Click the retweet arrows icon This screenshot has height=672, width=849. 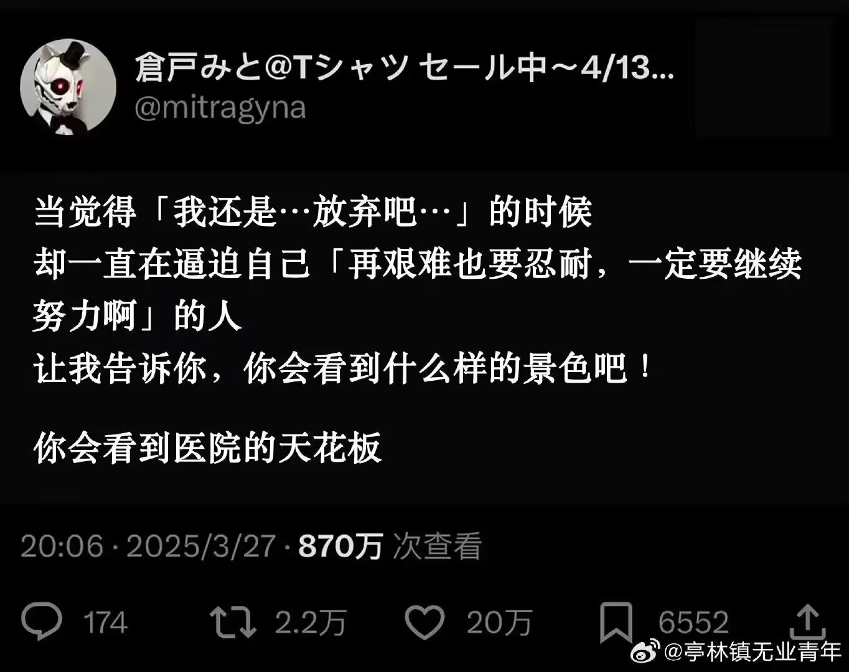point(233,622)
